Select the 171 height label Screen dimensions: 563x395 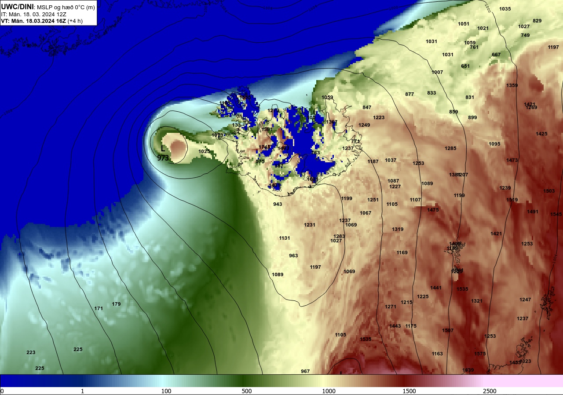[x=99, y=308]
